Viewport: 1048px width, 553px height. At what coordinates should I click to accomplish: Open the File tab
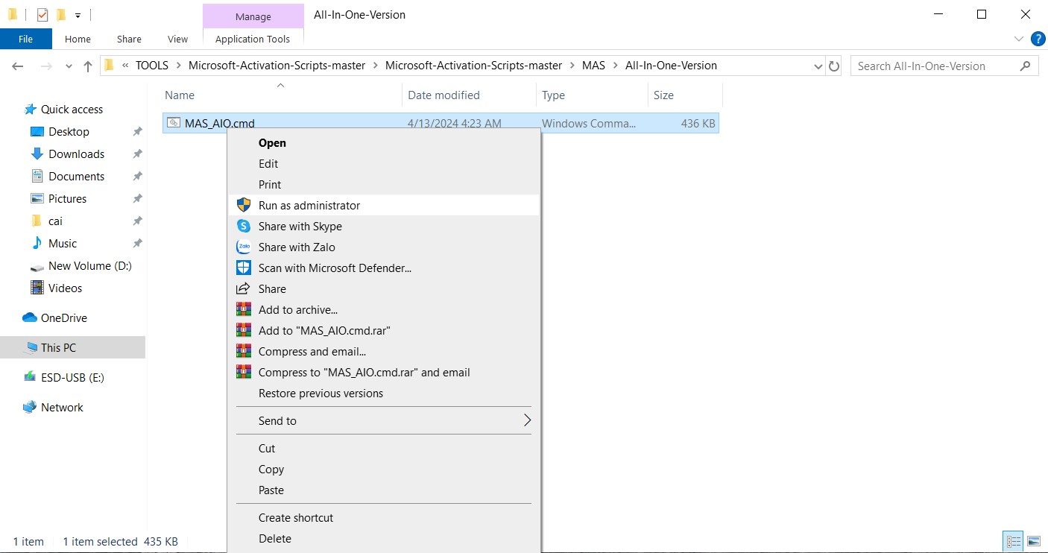tap(26, 39)
